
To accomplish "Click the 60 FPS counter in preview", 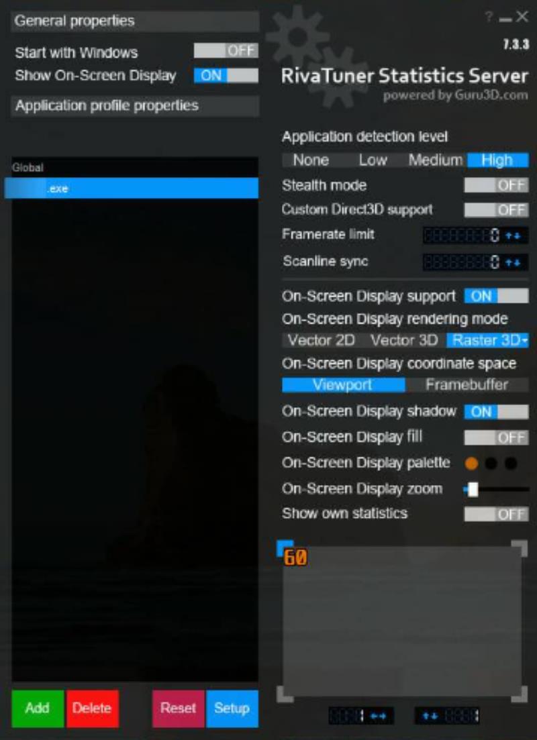I will [295, 558].
